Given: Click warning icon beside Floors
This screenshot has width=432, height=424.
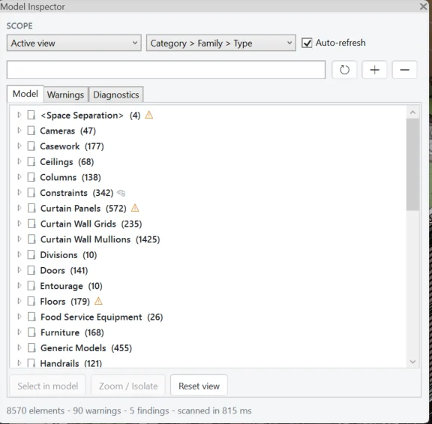Looking at the screenshot, I should click(x=98, y=301).
